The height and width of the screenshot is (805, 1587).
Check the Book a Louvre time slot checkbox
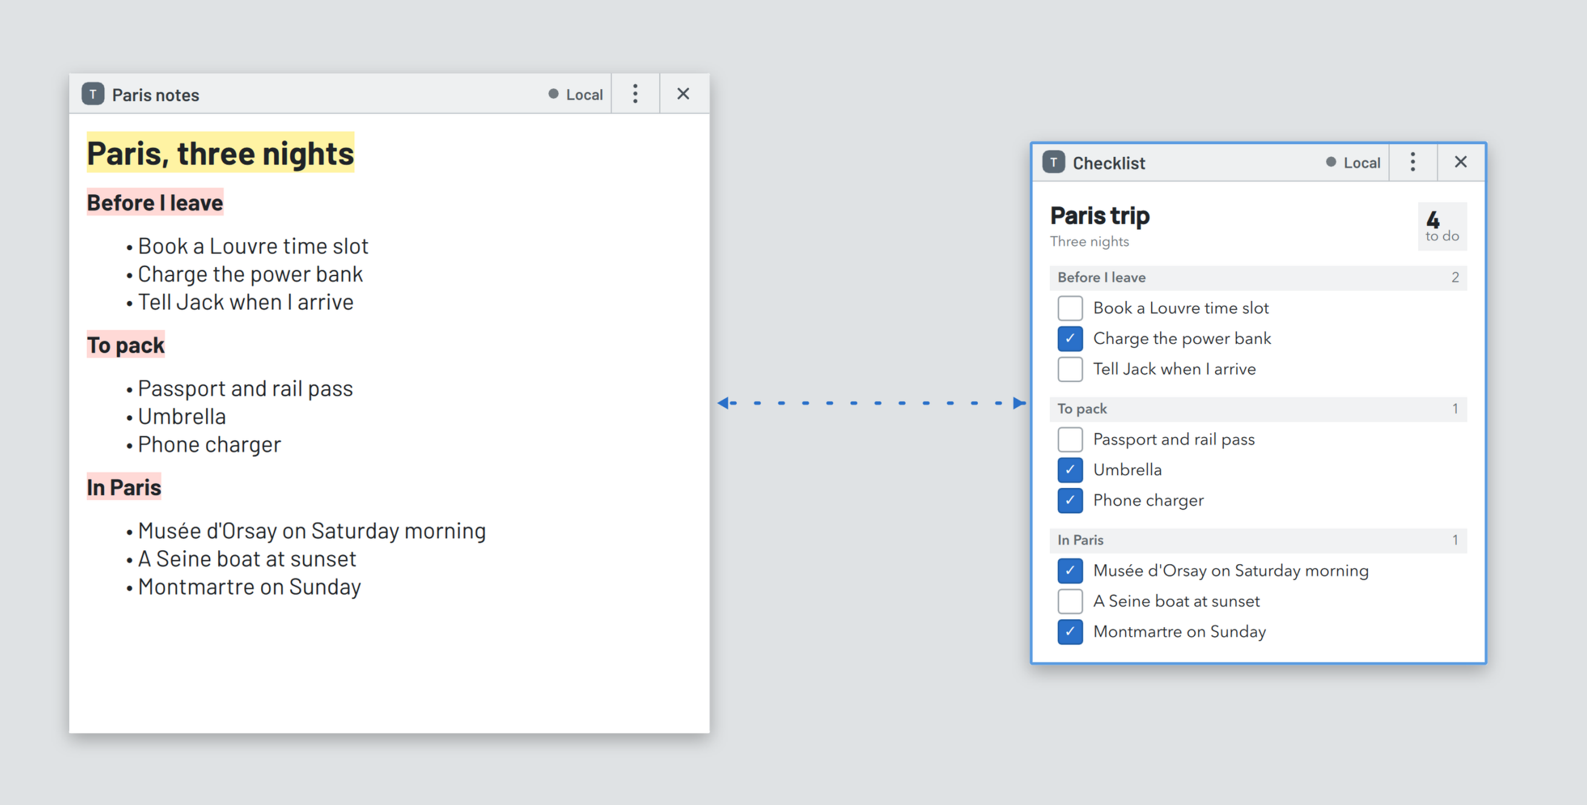click(1070, 308)
